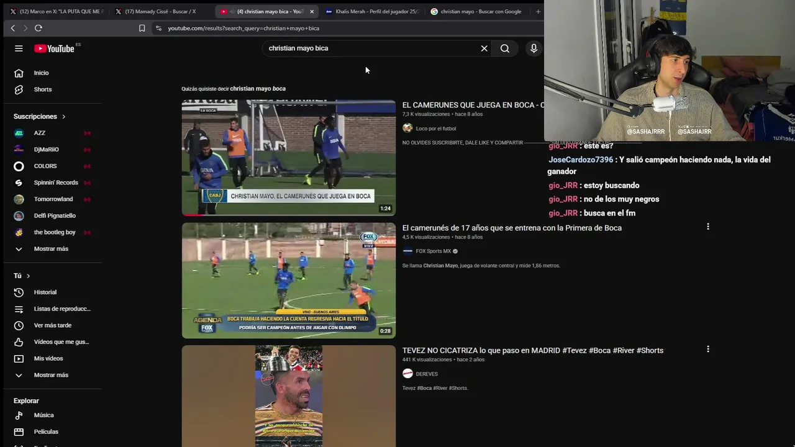Switch to Mamady Cissé Buscar tab
This screenshot has height=447, width=795.
click(160, 11)
